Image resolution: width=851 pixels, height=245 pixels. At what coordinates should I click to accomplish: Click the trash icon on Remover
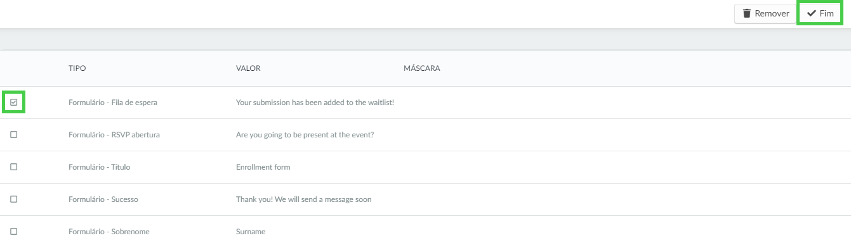747,13
